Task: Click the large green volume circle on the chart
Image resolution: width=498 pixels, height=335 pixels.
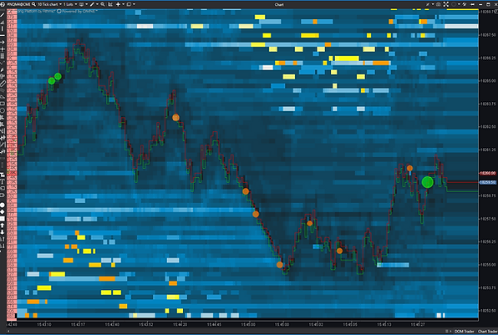Action: (428, 182)
